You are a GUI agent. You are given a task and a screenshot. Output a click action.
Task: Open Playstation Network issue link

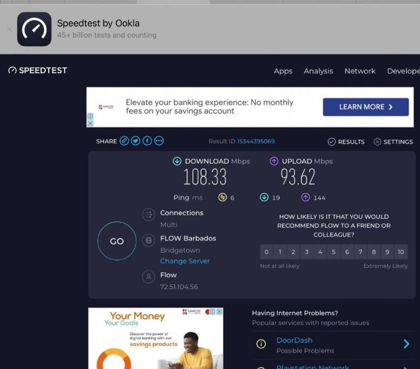pyautogui.click(x=313, y=367)
